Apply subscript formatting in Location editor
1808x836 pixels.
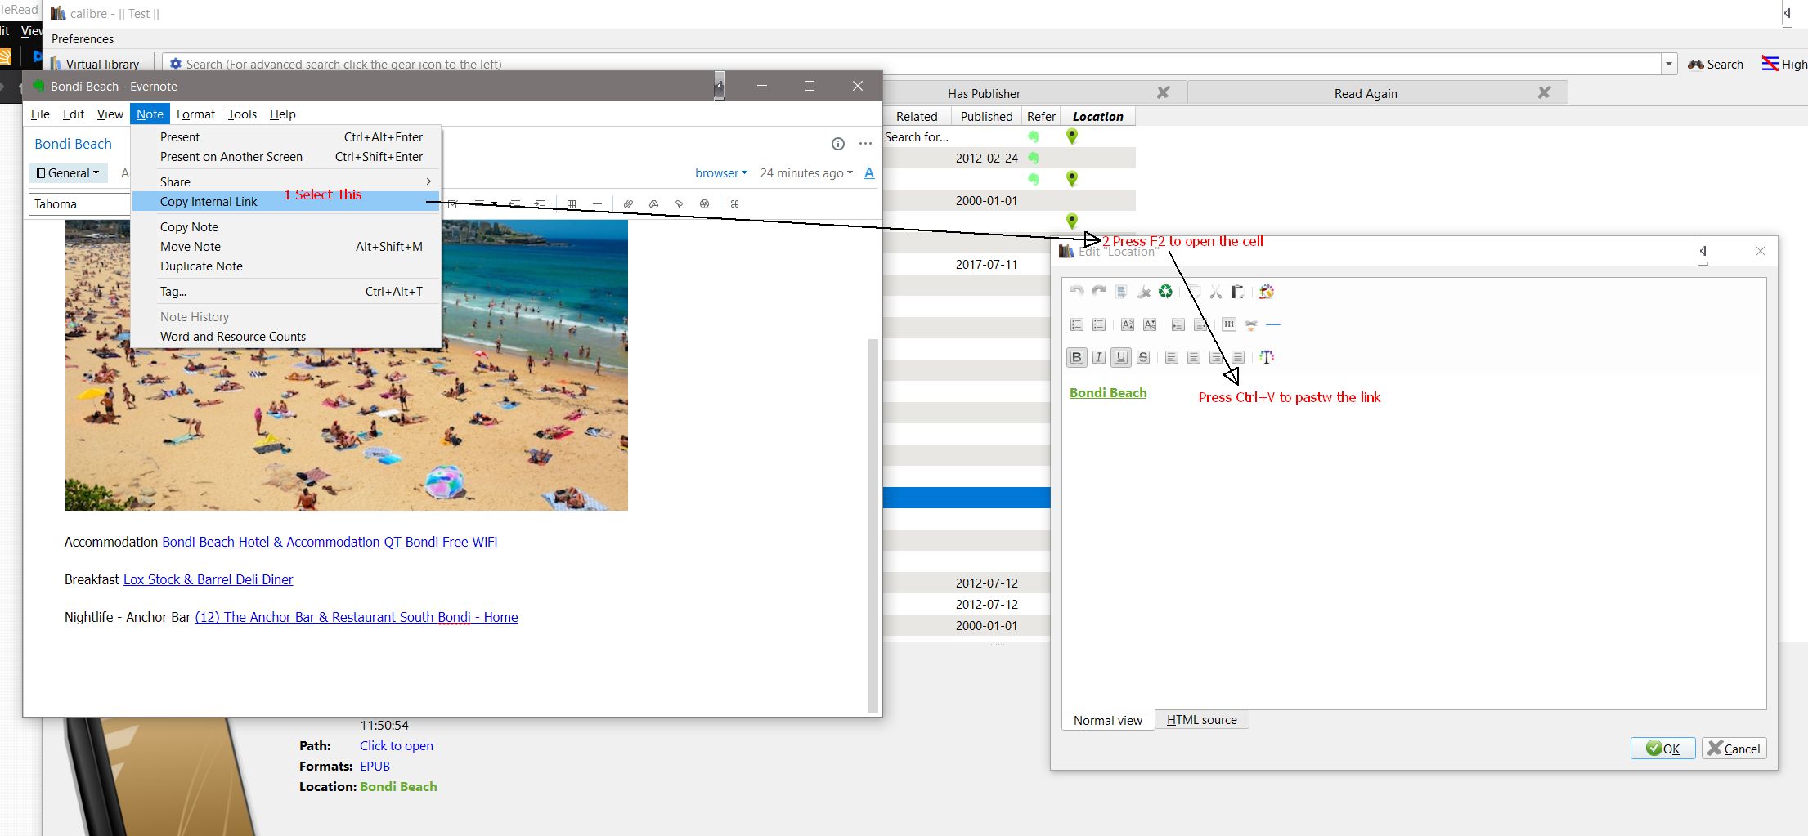click(x=1149, y=324)
